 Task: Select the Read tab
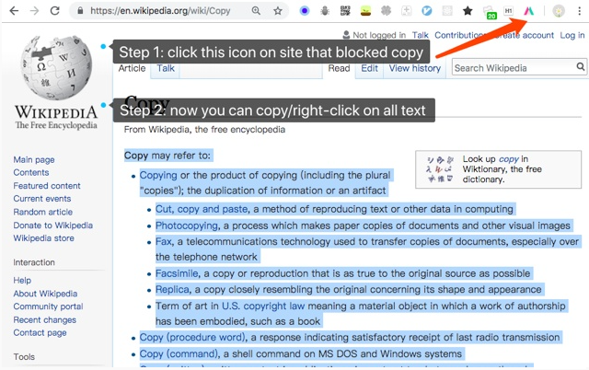tap(339, 68)
